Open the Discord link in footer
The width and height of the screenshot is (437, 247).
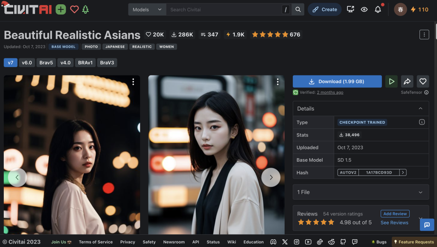click(x=273, y=242)
